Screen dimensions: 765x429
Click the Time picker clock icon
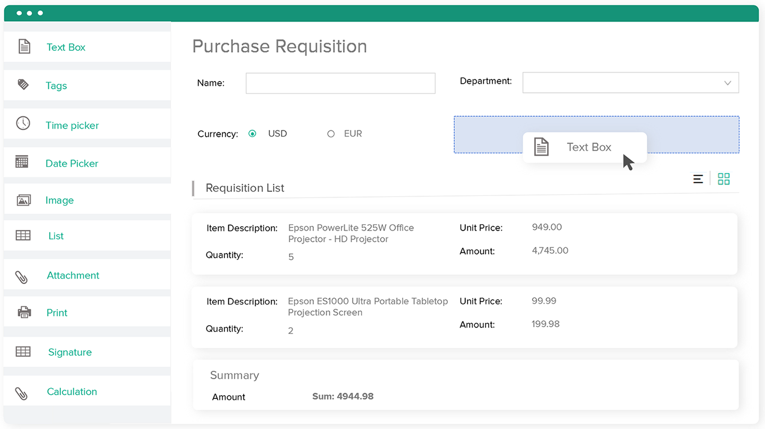[23, 123]
